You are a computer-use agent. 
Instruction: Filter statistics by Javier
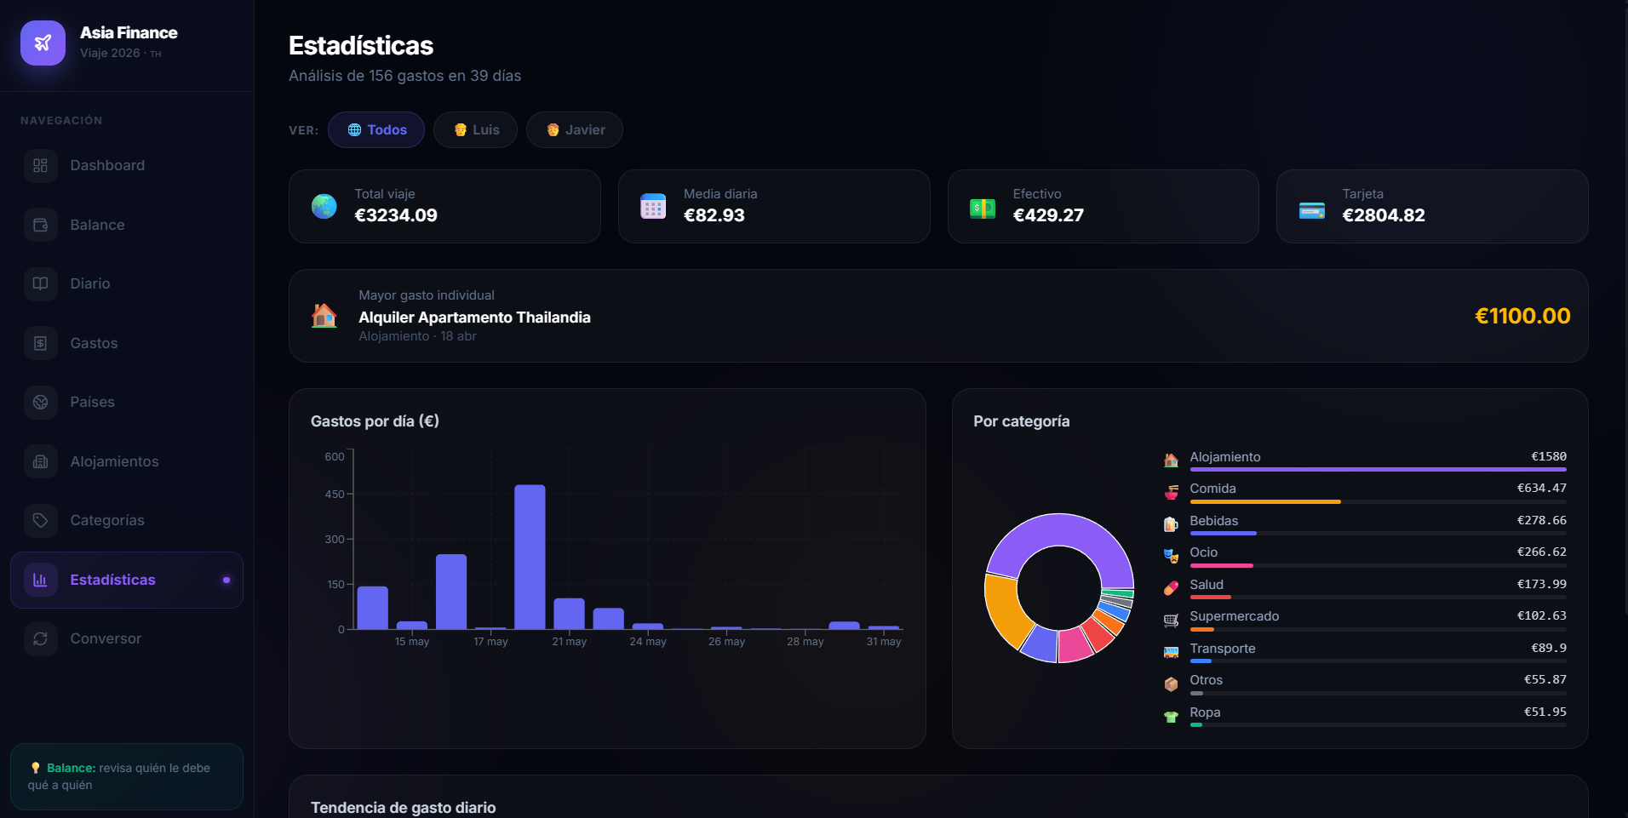575,130
